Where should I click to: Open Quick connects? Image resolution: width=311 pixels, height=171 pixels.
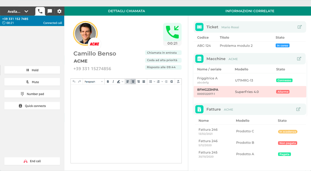click(32, 106)
